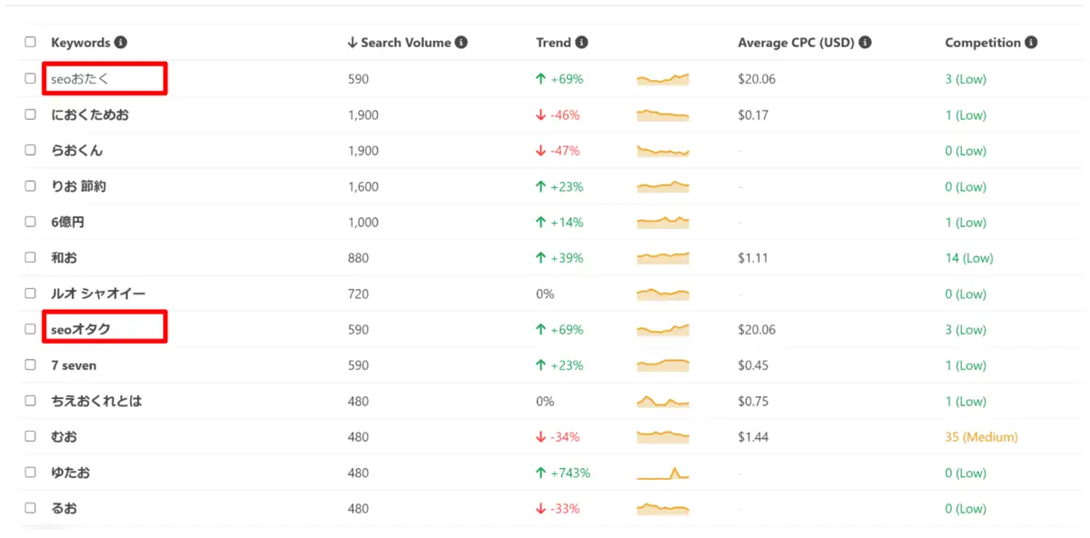Click the Trend column header

tap(553, 43)
